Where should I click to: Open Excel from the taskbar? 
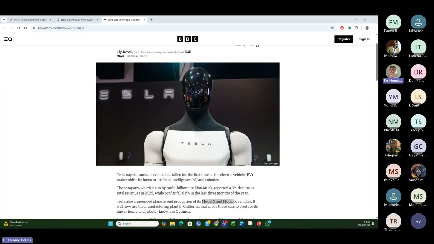point(233,224)
